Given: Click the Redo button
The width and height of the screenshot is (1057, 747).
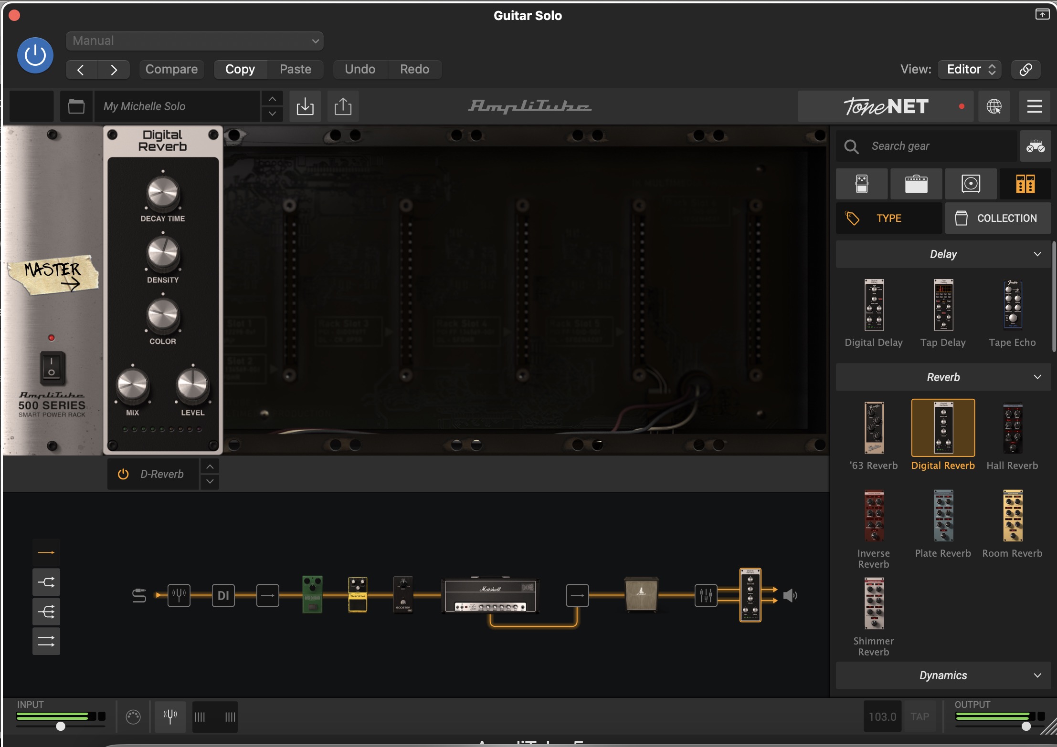Looking at the screenshot, I should click(x=414, y=70).
